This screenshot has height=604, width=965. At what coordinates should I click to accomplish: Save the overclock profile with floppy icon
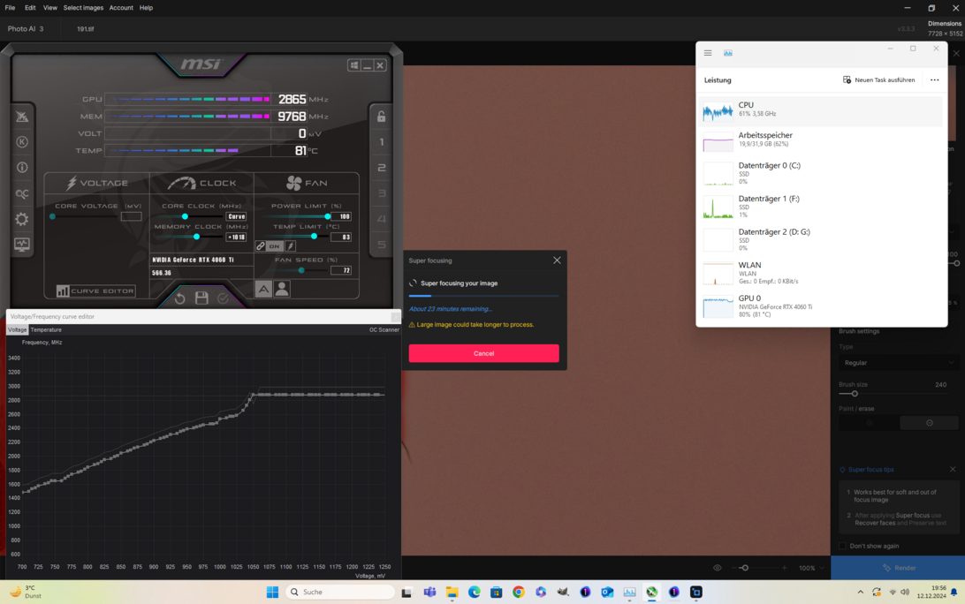(x=201, y=298)
